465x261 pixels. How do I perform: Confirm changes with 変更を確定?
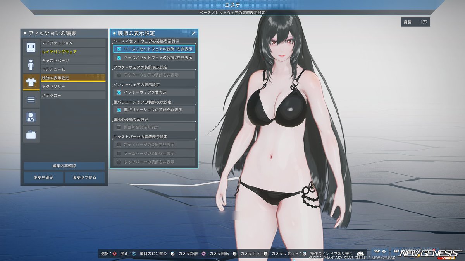(43, 177)
